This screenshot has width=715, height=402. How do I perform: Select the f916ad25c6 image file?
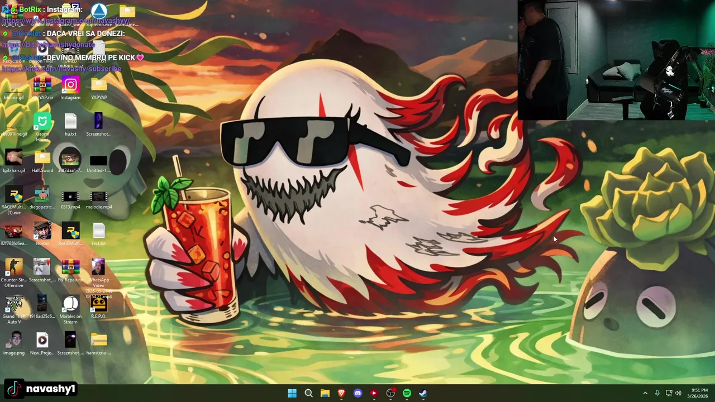pos(42,308)
